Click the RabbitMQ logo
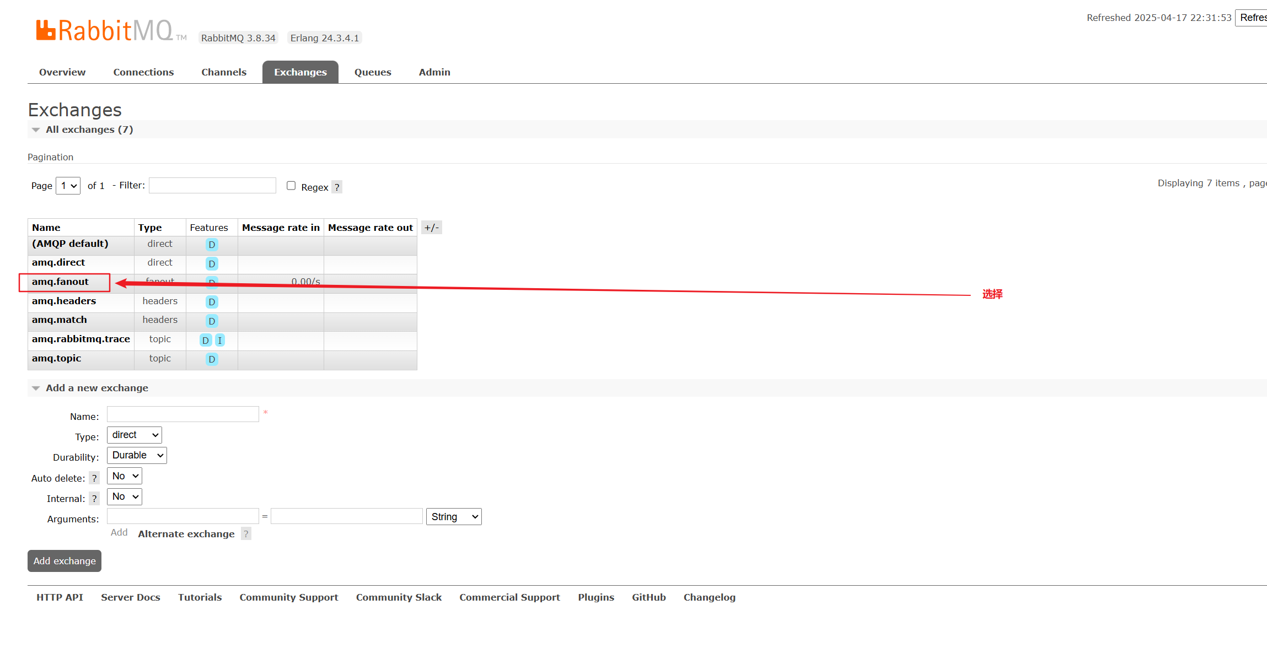Viewport: 1267px width, 648px height. (x=105, y=30)
